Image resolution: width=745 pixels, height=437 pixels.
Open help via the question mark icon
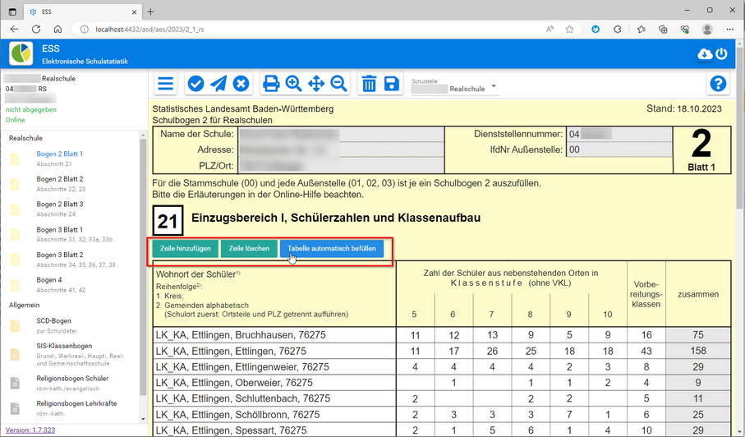[x=718, y=84]
